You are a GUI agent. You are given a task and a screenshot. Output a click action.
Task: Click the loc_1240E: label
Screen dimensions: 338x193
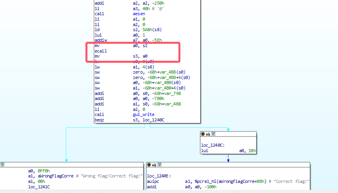tap(159, 176)
